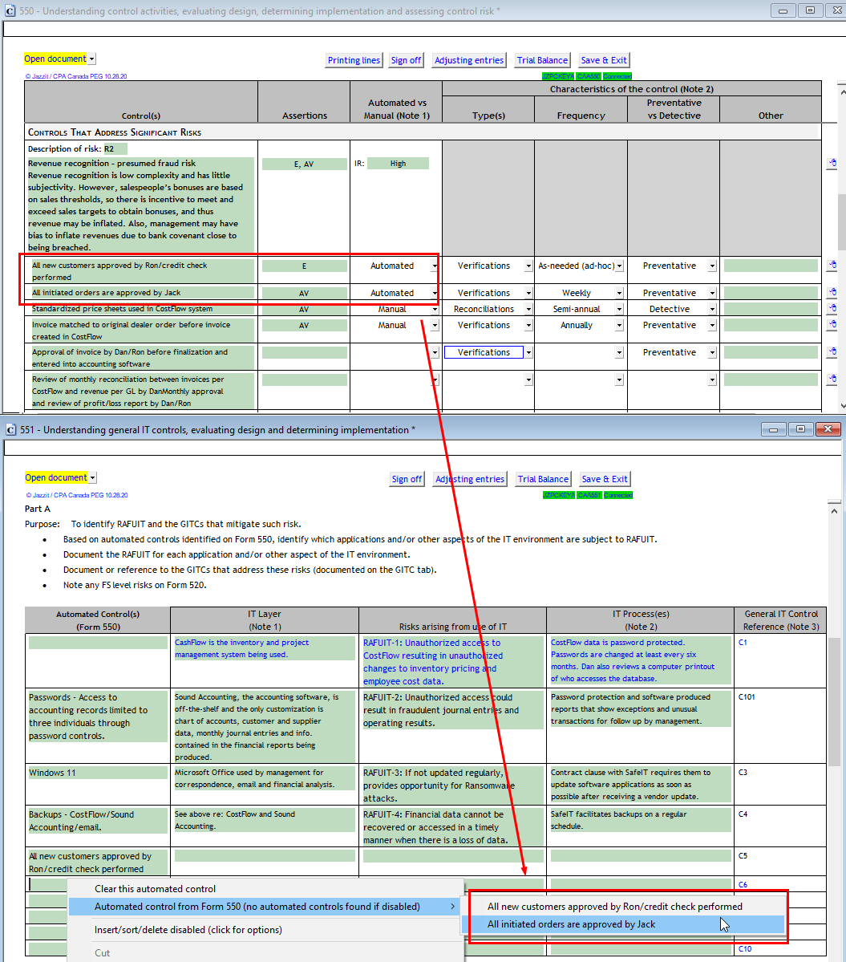Open General IT Control reference C10 link

(745, 948)
